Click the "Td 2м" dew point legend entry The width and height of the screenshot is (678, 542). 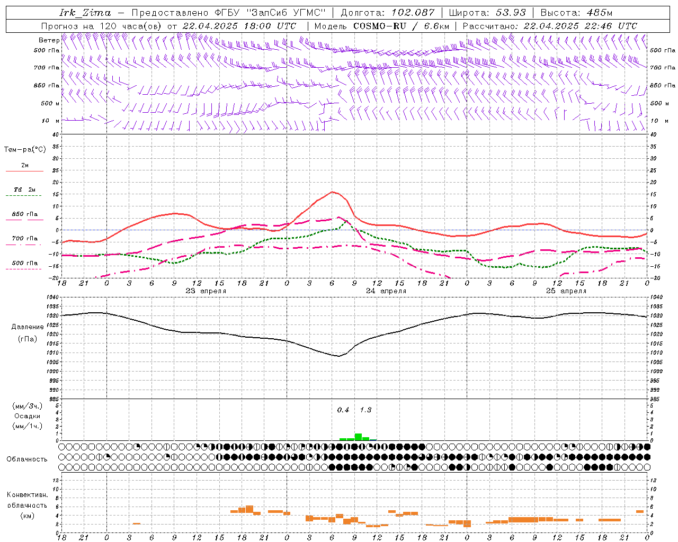25,189
